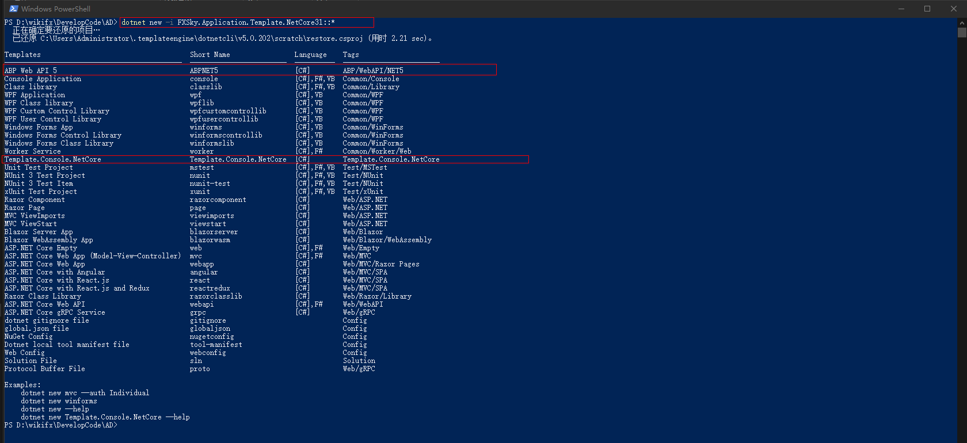The image size is (967, 443).
Task: Click the 'nugetconfig' short name
Action: click(x=212, y=337)
